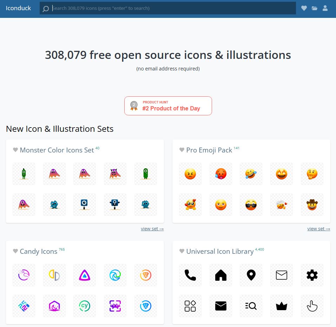Choose the blue Brave lion icon
Image resolution: width=336 pixels, height=327 pixels.
tap(146, 306)
